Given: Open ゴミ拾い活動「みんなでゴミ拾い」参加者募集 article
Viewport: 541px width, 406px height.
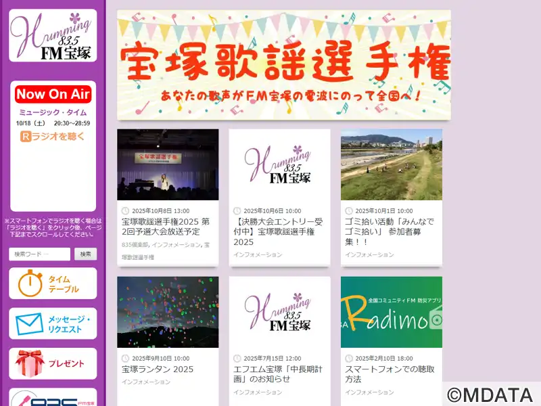Looking at the screenshot, I should coord(390,231).
